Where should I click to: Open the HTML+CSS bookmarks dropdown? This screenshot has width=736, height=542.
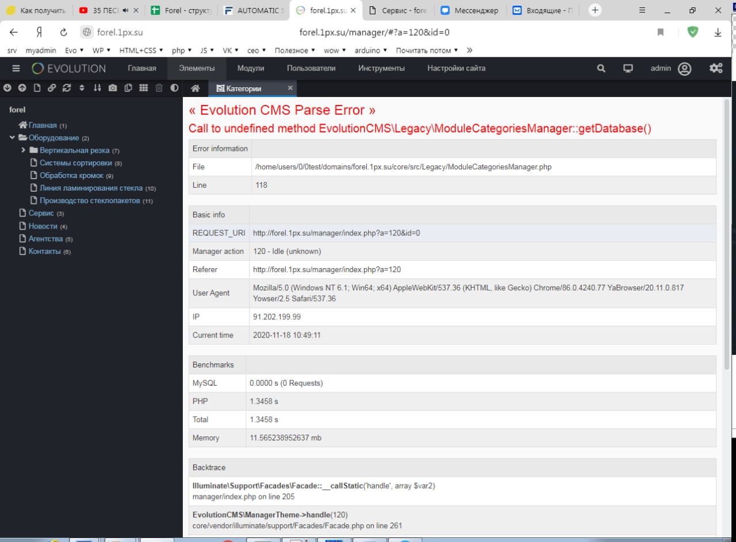click(x=141, y=51)
